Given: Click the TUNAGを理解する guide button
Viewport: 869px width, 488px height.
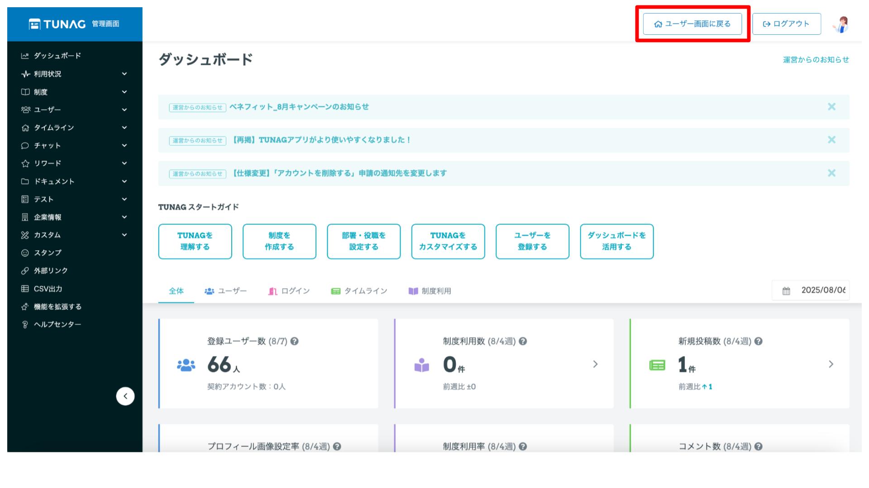Looking at the screenshot, I should tap(195, 241).
